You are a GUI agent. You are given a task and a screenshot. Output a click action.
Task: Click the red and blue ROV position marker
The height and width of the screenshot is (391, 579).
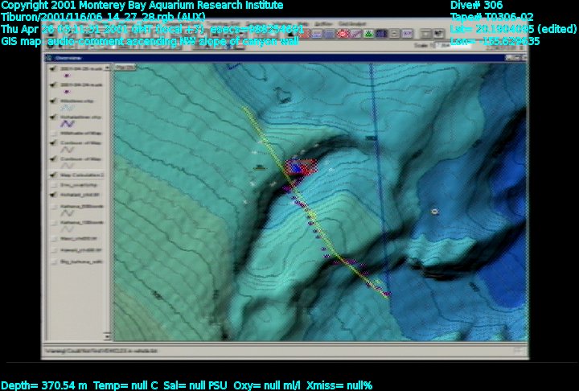299,168
